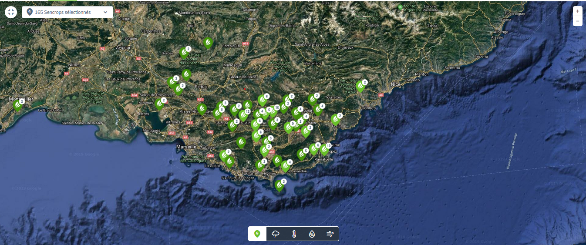The width and height of the screenshot is (586, 245).
Task: Click the station cluster near Montpellier
Action: (18, 105)
